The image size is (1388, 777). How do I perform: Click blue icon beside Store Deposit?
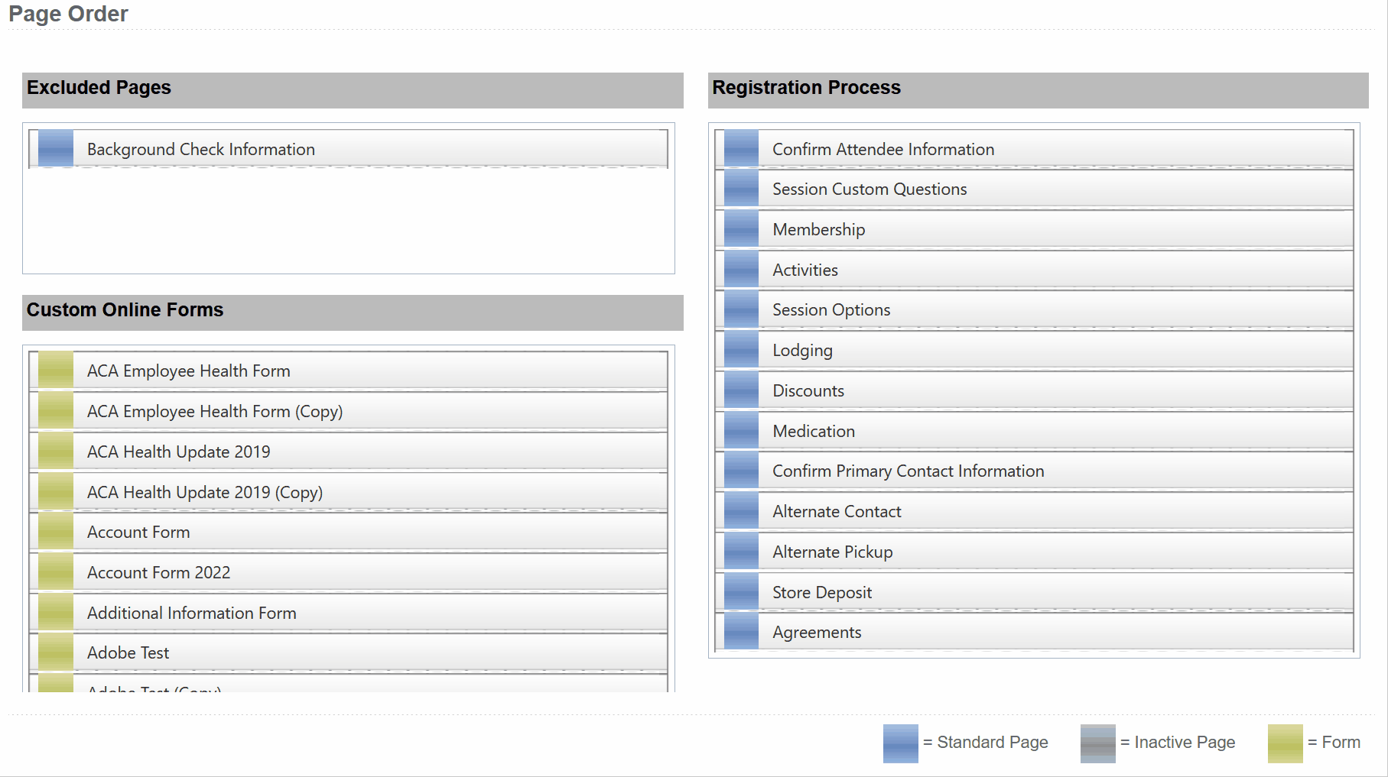741,592
